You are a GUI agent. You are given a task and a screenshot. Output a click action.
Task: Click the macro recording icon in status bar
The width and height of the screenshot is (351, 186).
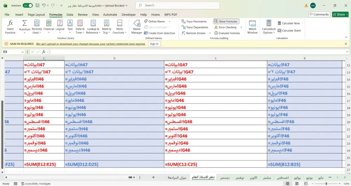tap(15, 184)
